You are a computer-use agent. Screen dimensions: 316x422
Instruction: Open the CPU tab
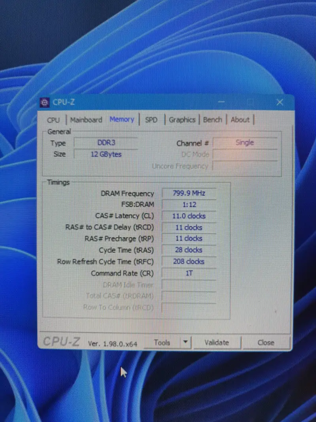coord(53,120)
